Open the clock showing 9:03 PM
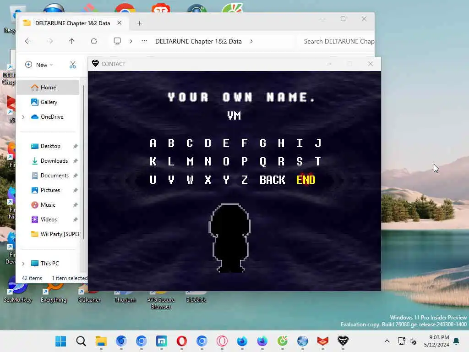The width and height of the screenshot is (469, 352). pyautogui.click(x=436, y=341)
